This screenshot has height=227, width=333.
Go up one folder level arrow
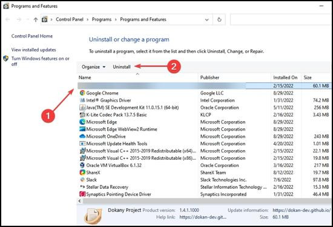tap(36, 19)
